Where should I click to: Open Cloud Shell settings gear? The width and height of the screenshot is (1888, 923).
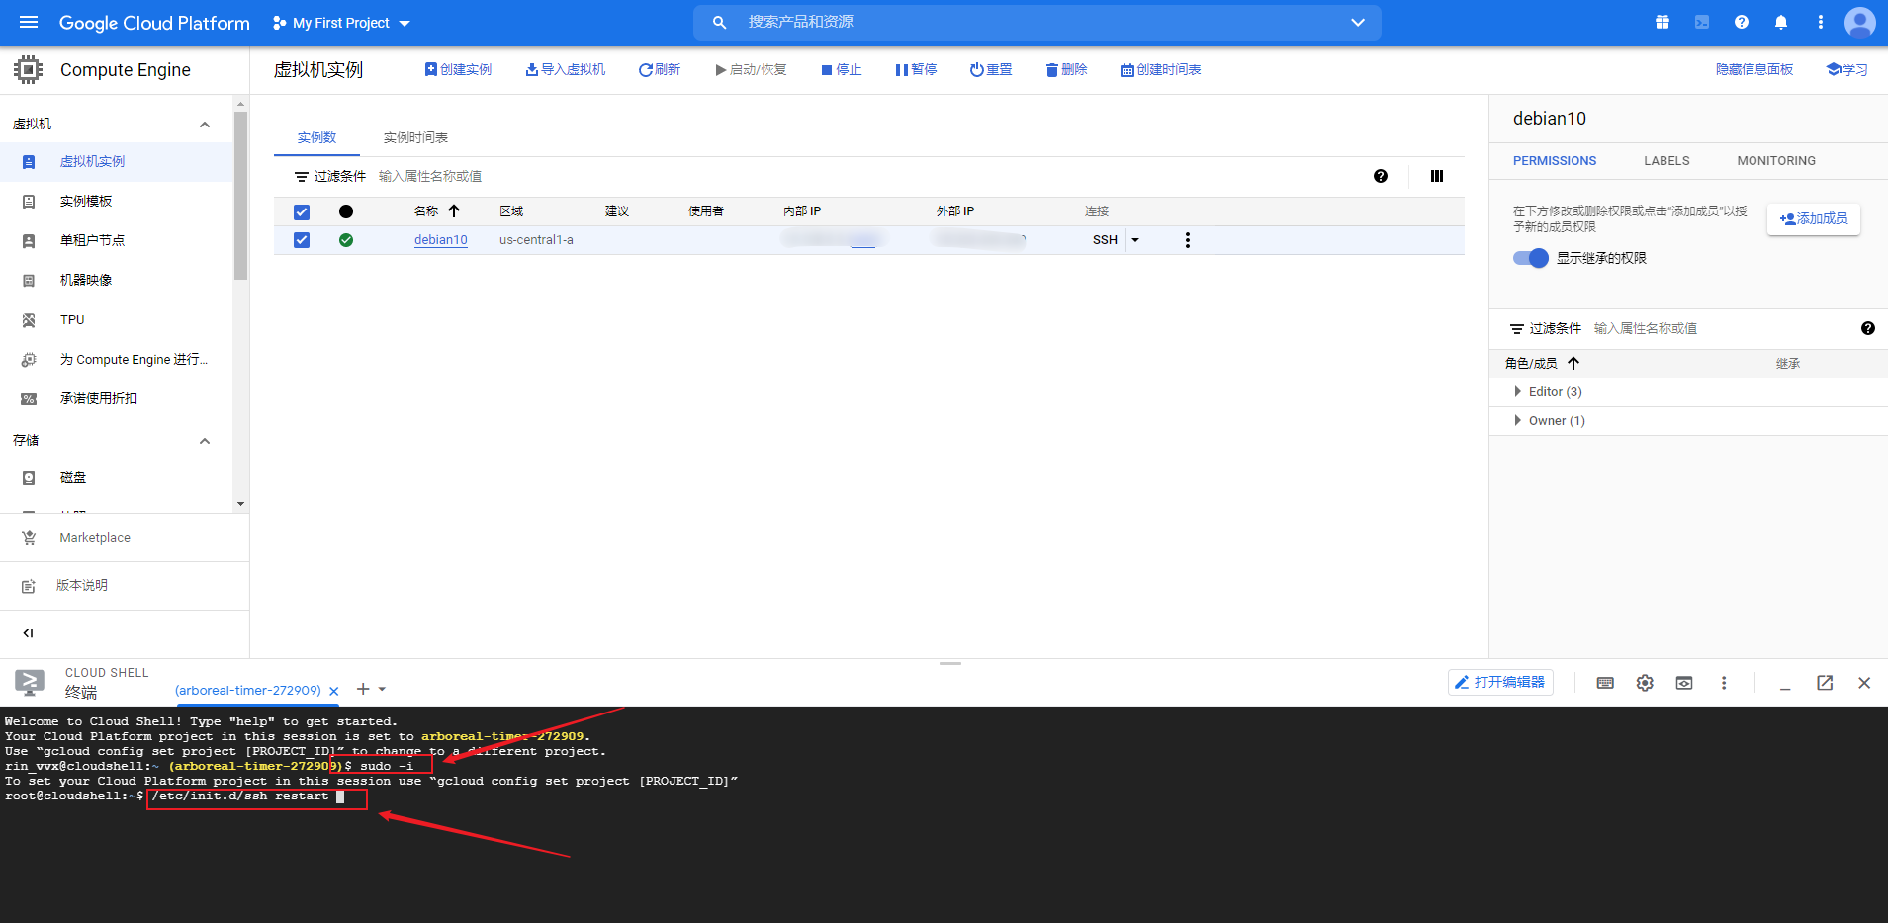click(x=1645, y=683)
